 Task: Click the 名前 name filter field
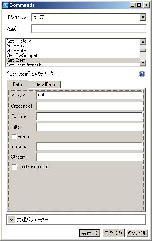89,29
